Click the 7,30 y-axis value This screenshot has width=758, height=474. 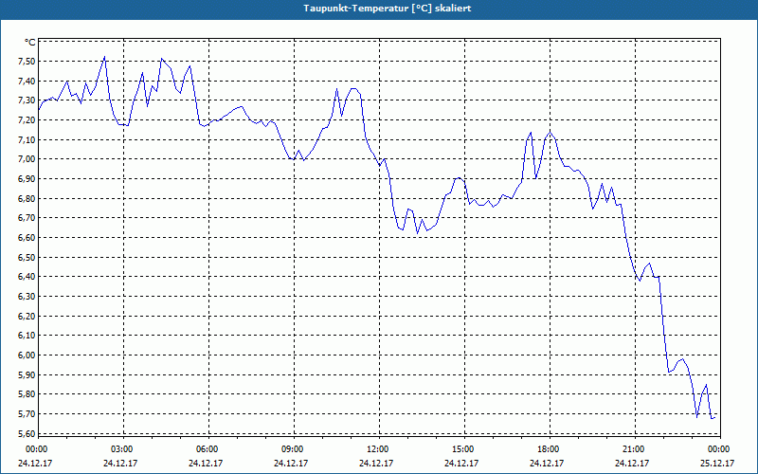tap(27, 100)
